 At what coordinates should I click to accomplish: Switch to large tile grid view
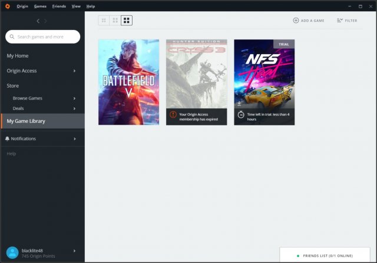point(127,21)
